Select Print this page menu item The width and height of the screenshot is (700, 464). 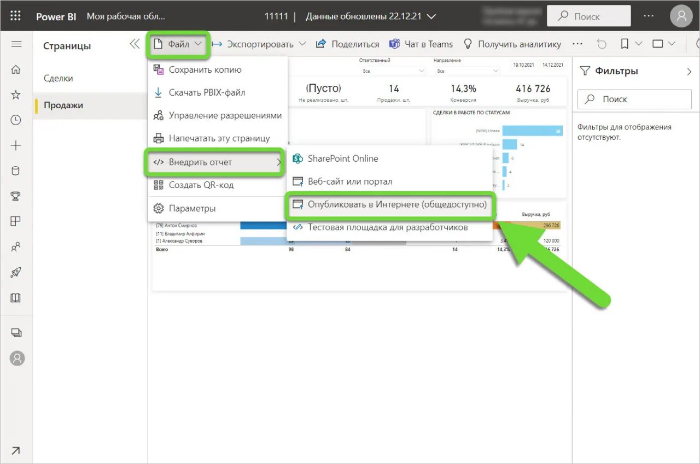[x=218, y=138]
